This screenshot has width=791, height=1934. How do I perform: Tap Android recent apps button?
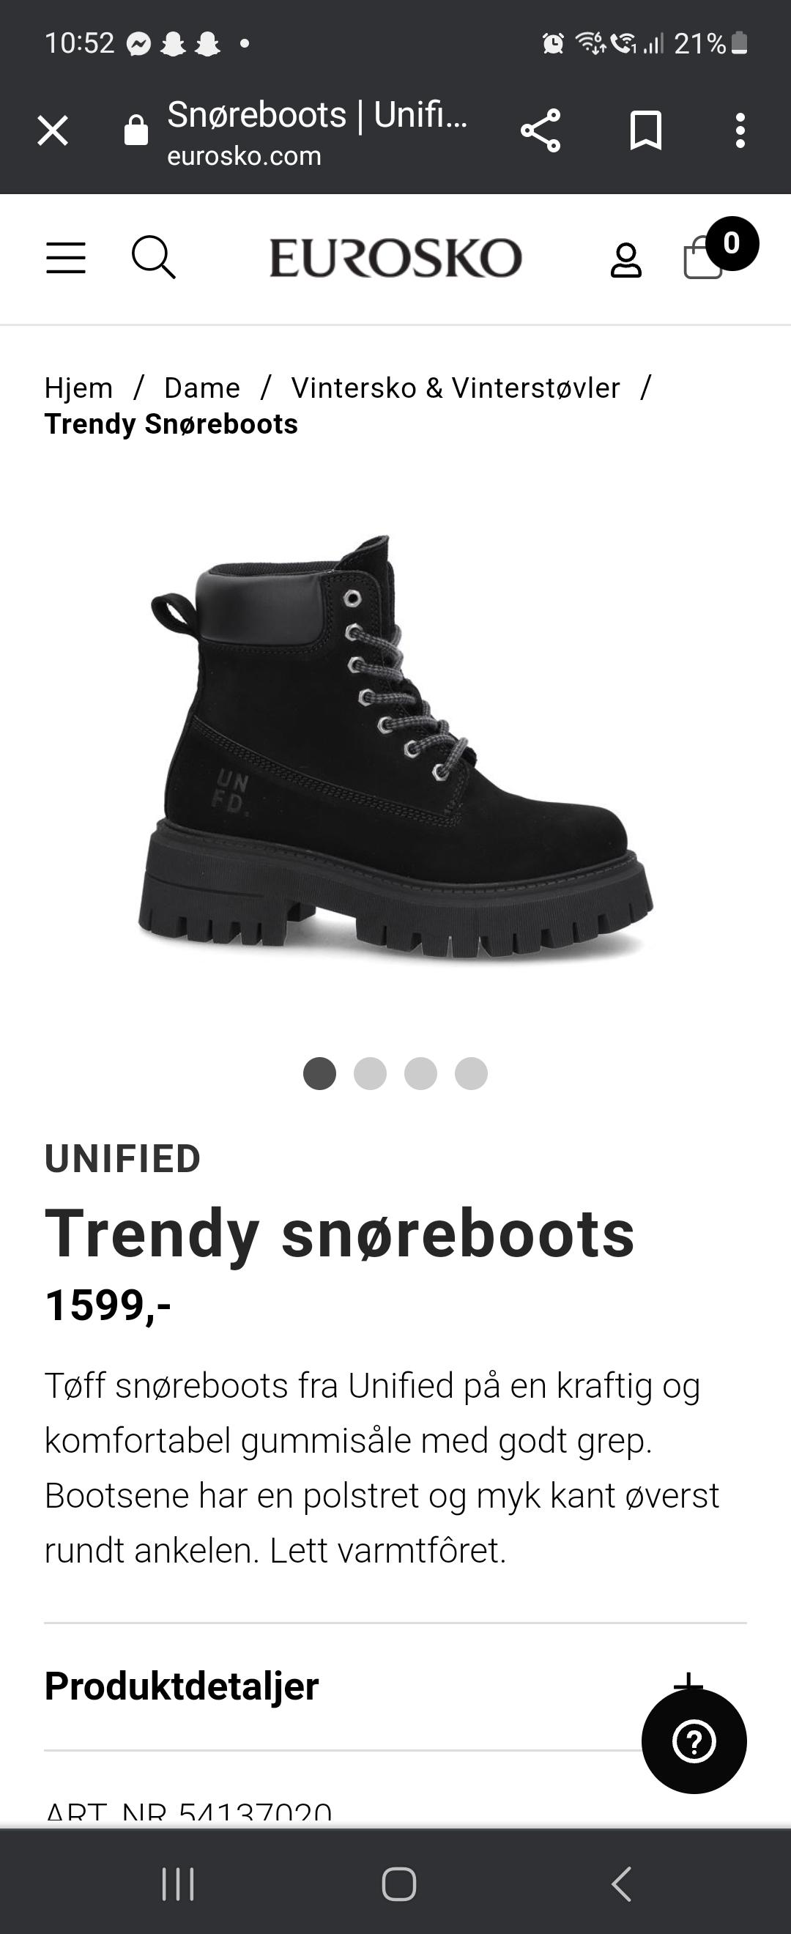[178, 1883]
